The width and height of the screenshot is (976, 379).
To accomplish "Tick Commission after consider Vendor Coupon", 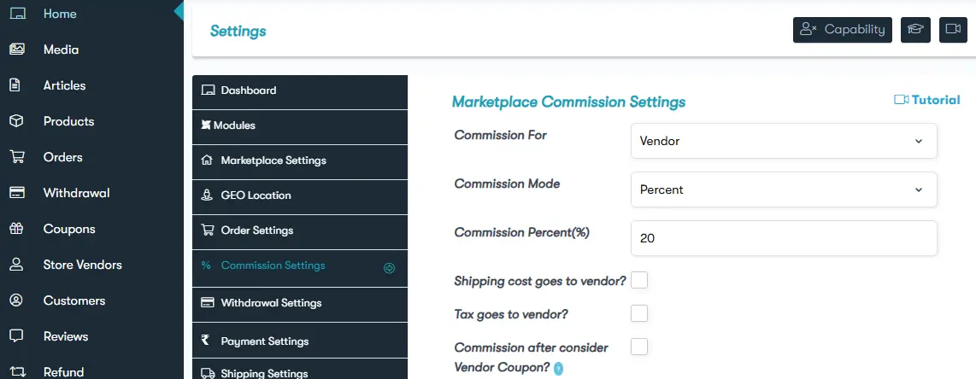I will [638, 347].
